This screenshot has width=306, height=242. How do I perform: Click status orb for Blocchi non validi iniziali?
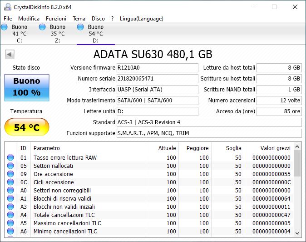click(x=10, y=207)
